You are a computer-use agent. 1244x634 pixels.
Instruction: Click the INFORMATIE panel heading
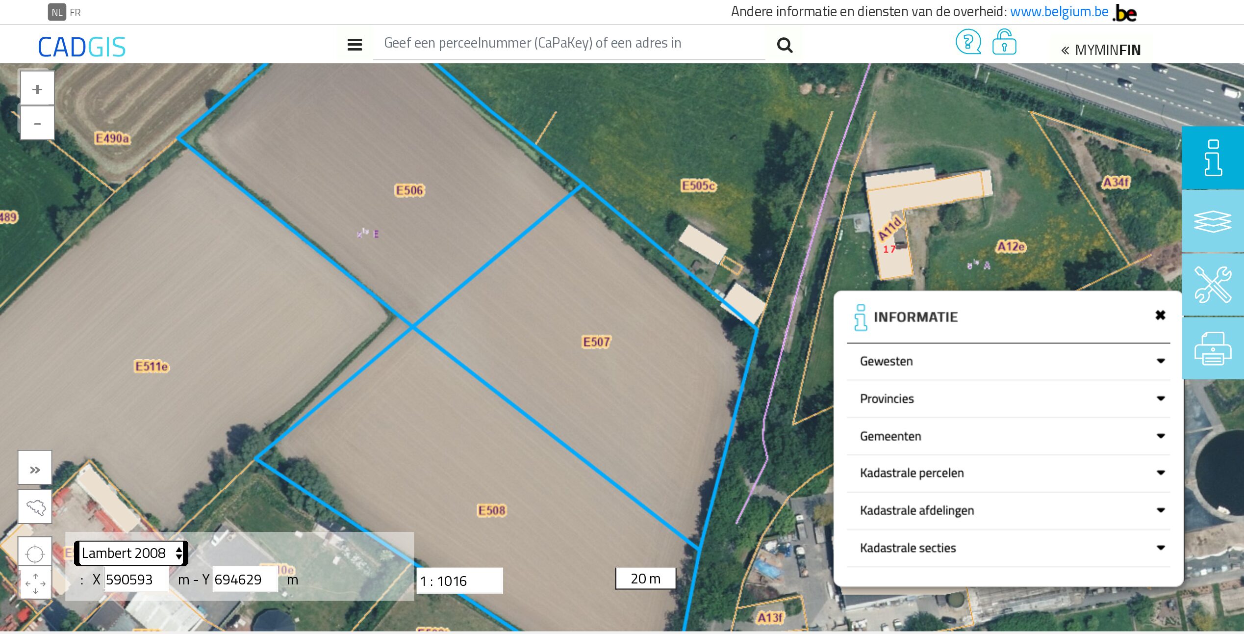[x=915, y=317]
